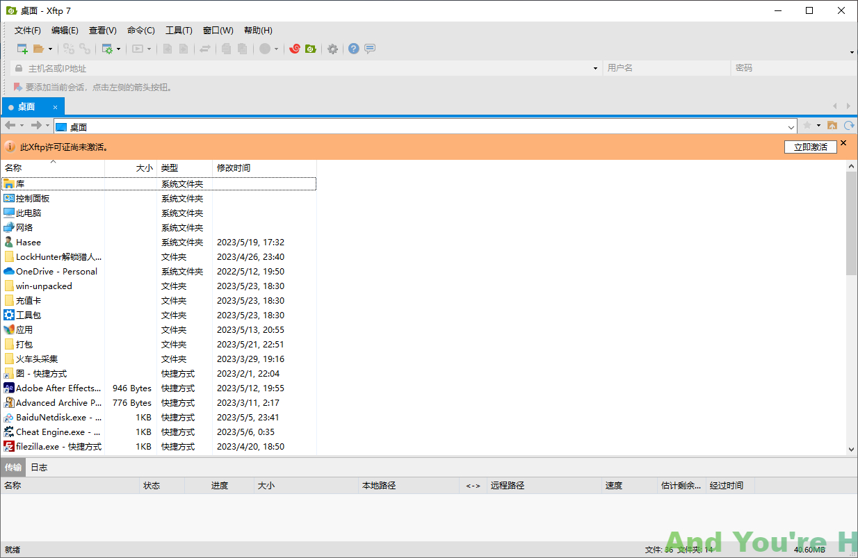Screen dimensions: 858x558
Task: Click the 密码 password field
Action: coord(795,68)
